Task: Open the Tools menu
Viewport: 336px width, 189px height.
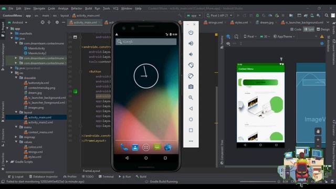Action: pyautogui.click(x=106, y=8)
